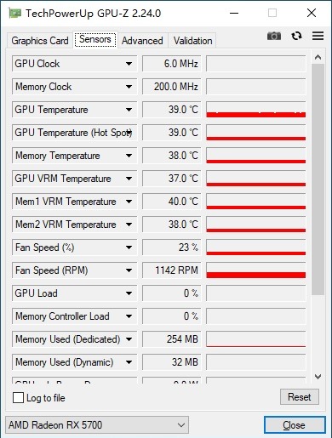Click the GPU-Z app icon in title bar
332x438 pixels.
point(14,13)
